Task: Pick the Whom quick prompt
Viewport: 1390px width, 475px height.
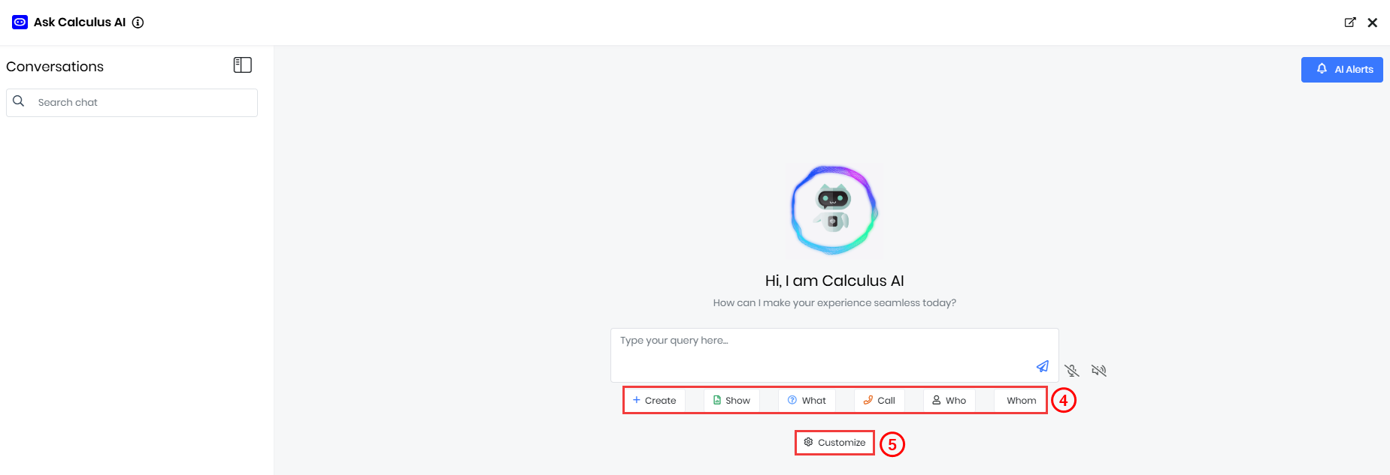Action: tap(1021, 401)
